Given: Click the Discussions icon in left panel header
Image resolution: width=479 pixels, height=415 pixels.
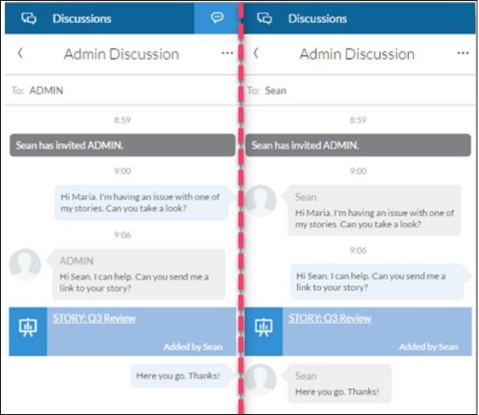Looking at the screenshot, I should click(30, 18).
